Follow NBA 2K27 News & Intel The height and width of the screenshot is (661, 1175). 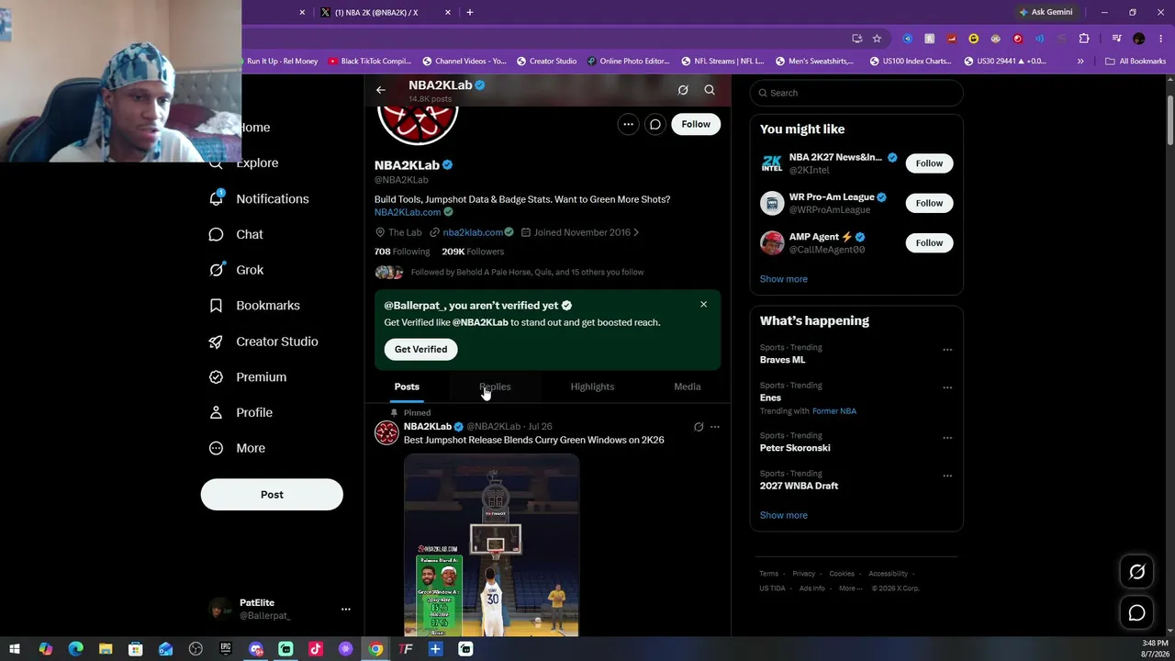pyautogui.click(x=929, y=163)
